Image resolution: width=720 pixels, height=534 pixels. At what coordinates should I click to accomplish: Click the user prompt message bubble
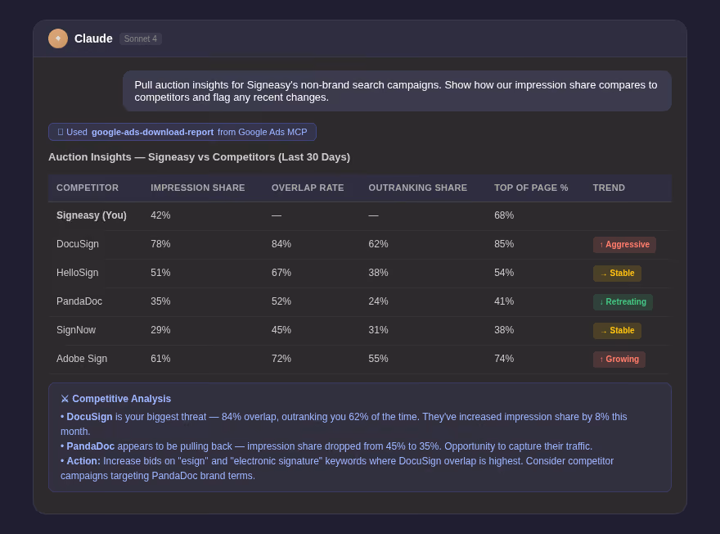[x=397, y=91]
